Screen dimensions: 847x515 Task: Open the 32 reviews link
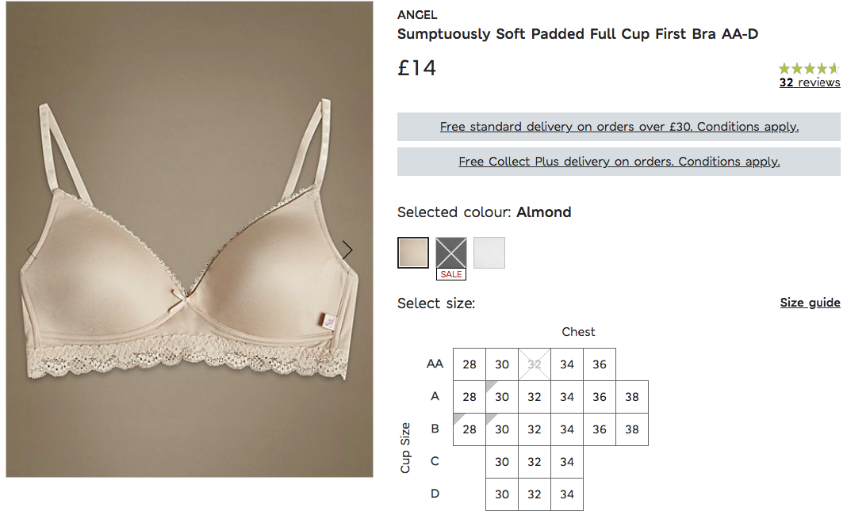[809, 82]
